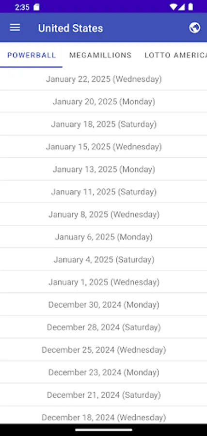Open January 20, 2025 (Monday) draw
The height and width of the screenshot is (436, 207).
(104, 102)
